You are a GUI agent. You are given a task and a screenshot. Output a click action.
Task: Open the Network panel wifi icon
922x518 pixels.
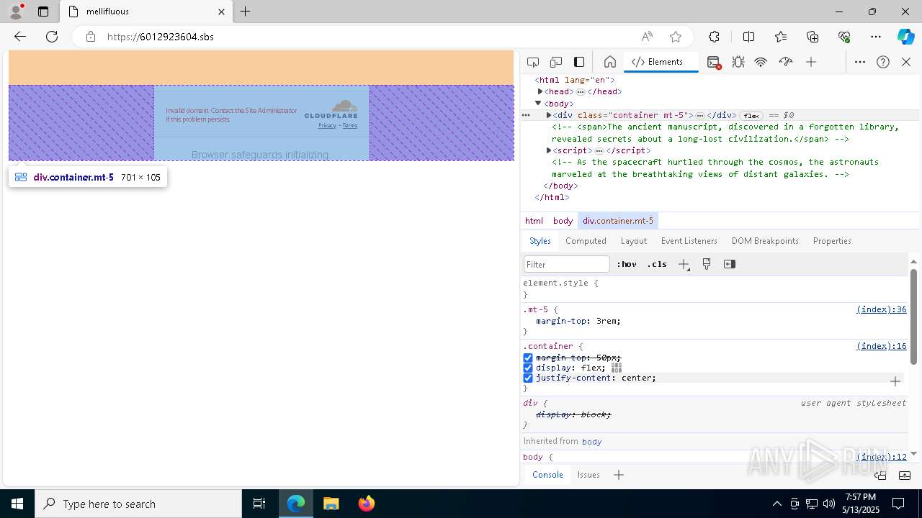coord(761,62)
